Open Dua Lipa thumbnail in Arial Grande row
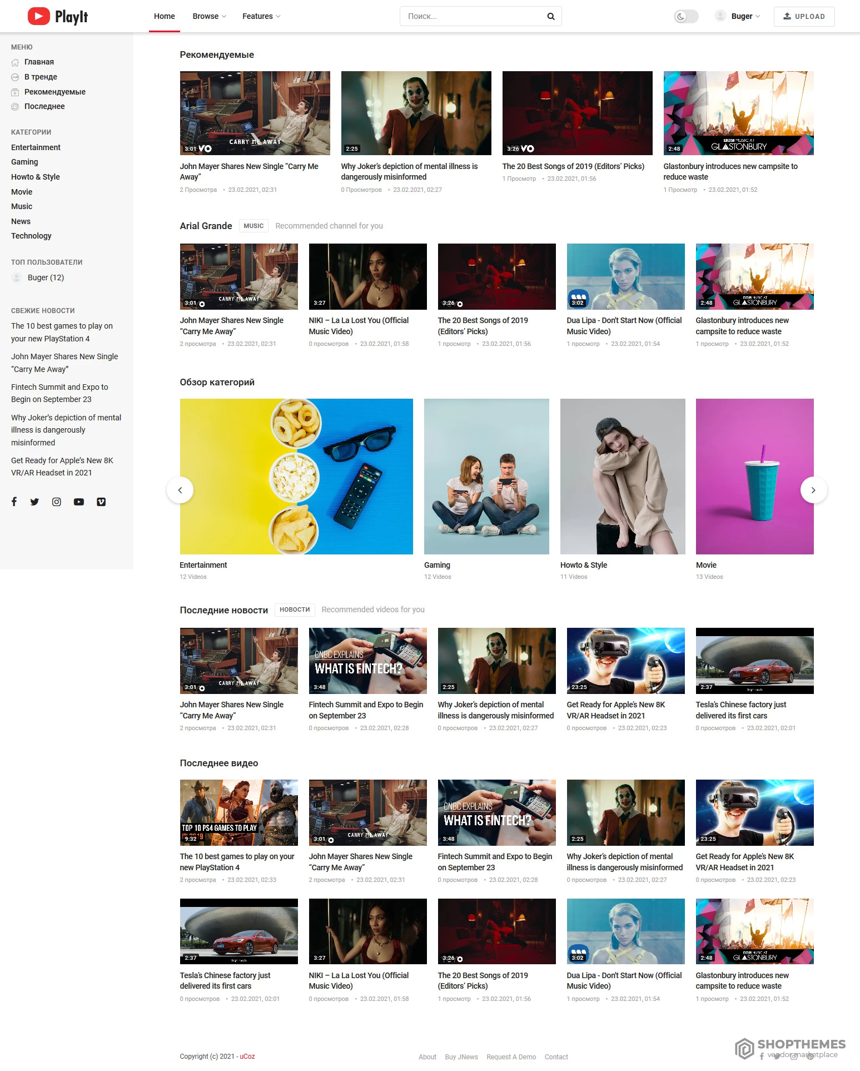 point(626,276)
